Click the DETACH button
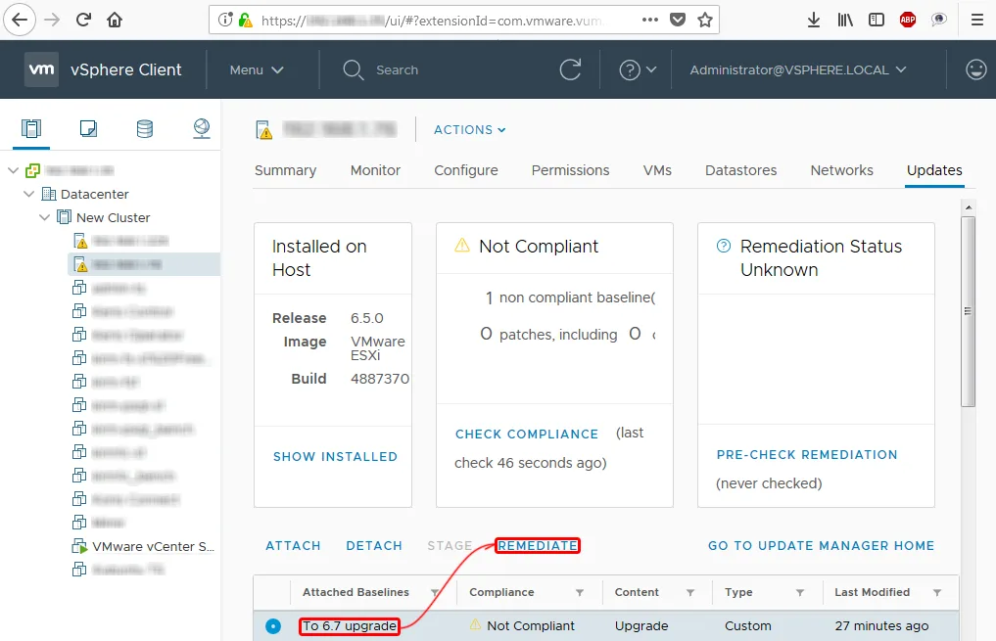Screen dimensions: 996x641 tap(374, 546)
